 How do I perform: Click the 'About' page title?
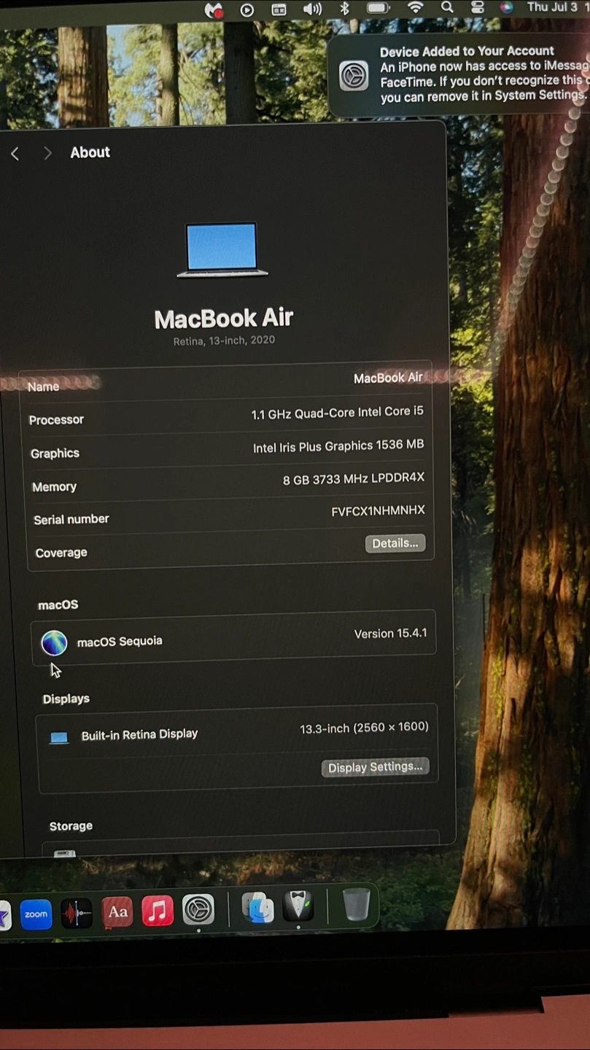coord(90,152)
